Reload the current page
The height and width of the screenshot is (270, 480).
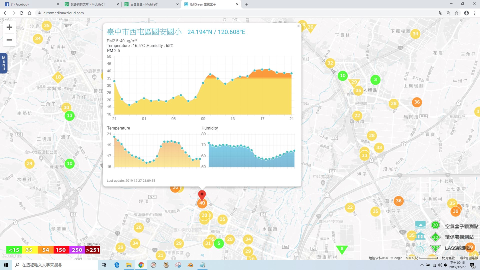pyautogui.click(x=21, y=13)
